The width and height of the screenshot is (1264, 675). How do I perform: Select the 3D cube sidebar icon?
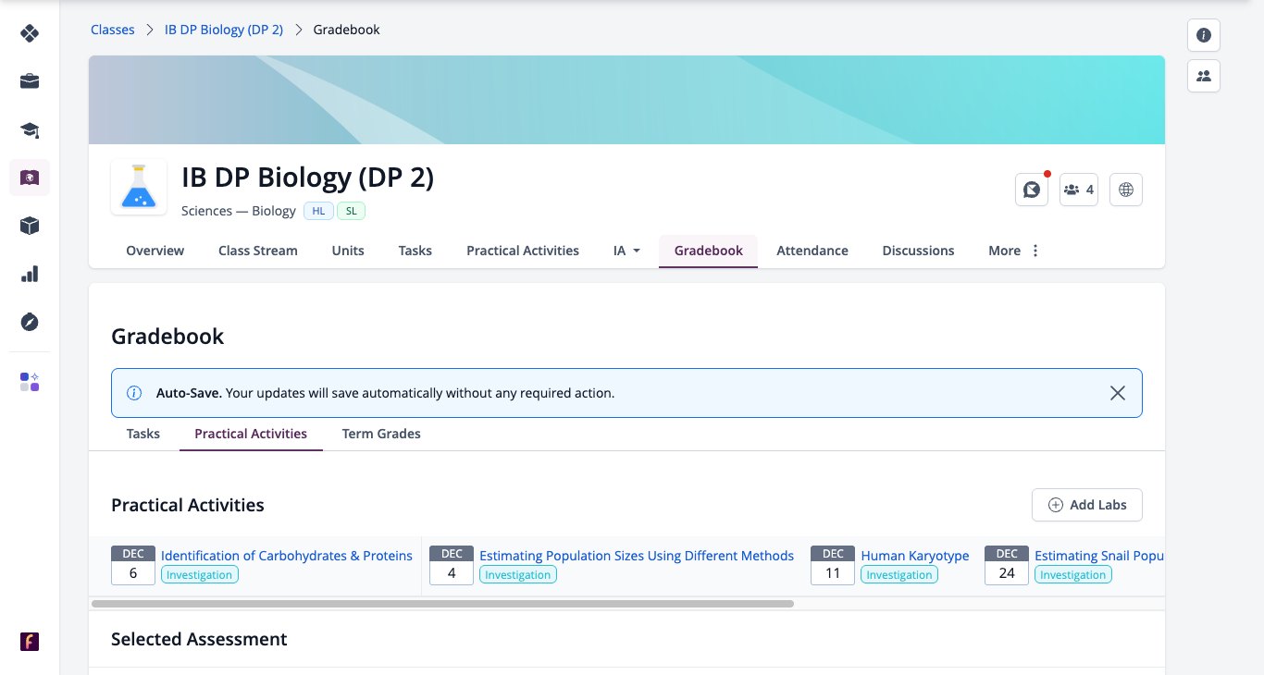click(x=30, y=226)
